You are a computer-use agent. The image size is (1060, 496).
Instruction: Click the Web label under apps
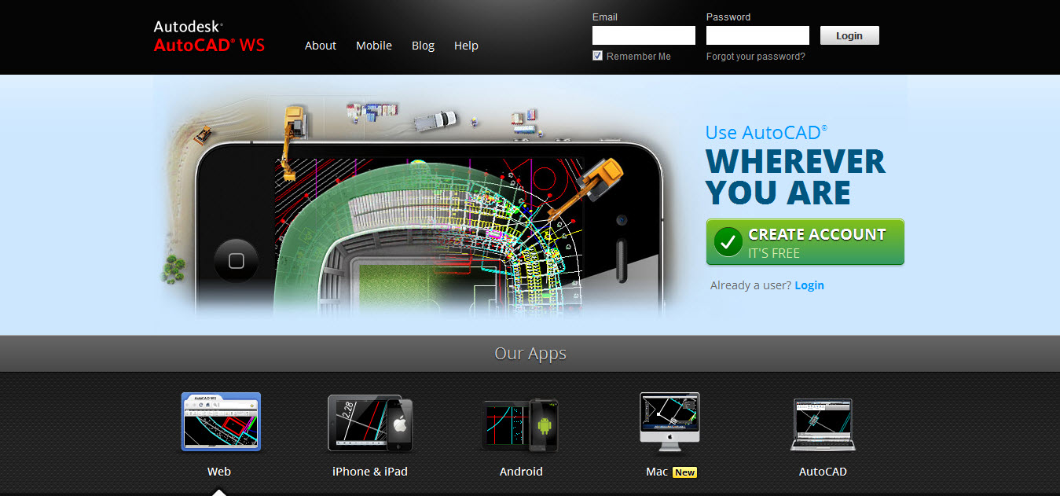[x=218, y=472]
